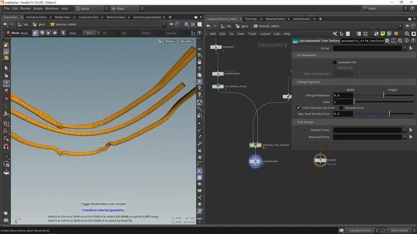
Task: Toggle the third selection mode button on the operation bar
Action: (48, 33)
